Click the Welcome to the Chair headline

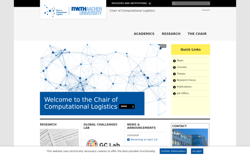pyautogui.click(x=81, y=103)
